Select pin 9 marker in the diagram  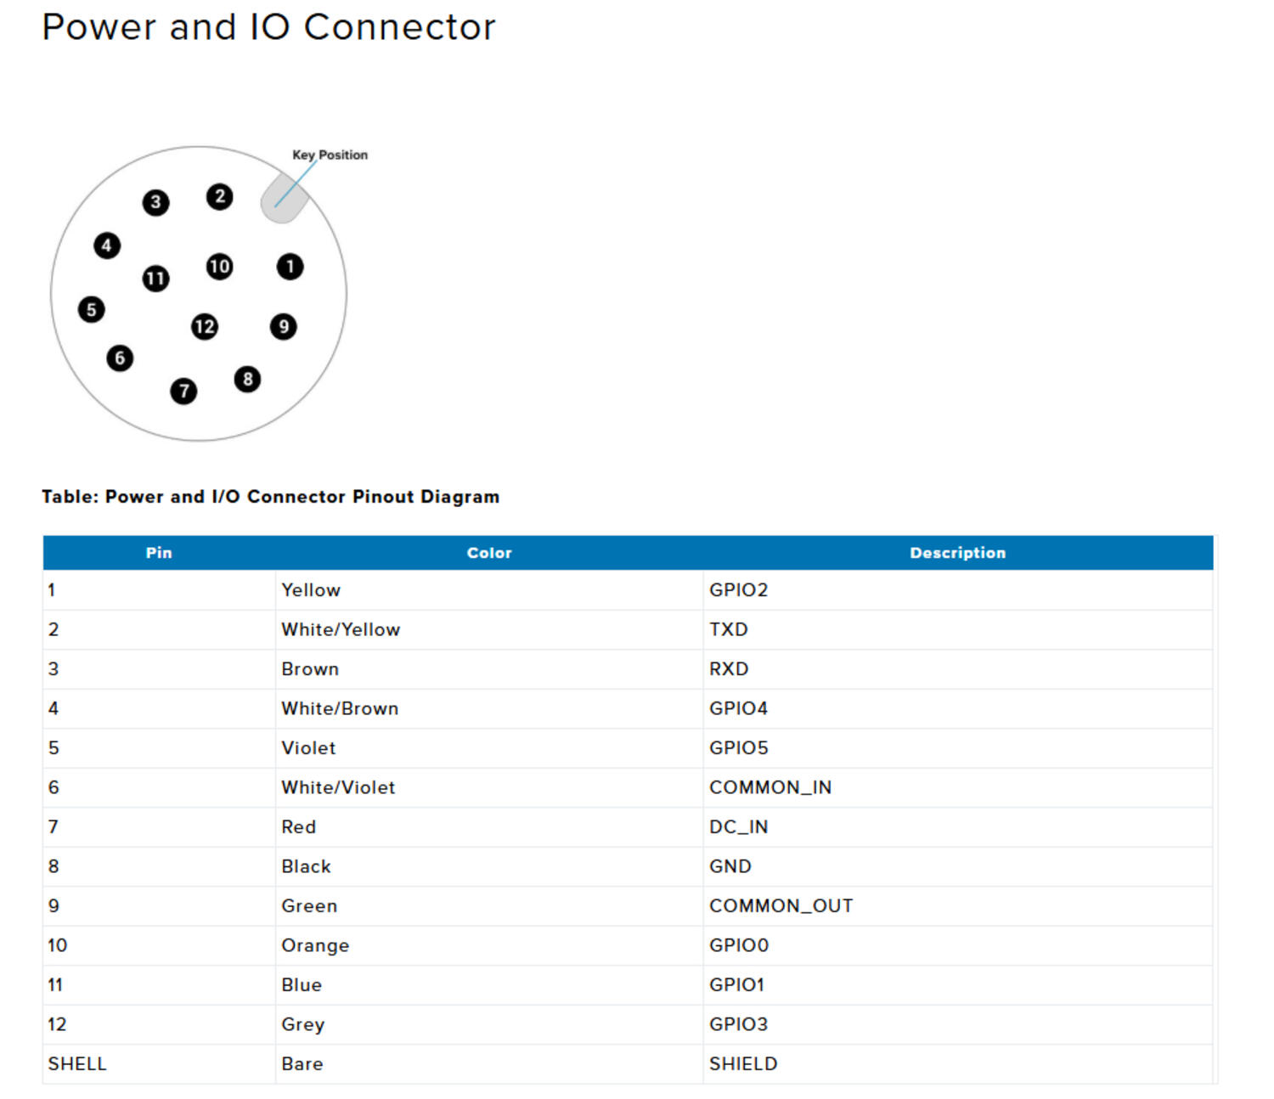coord(283,325)
